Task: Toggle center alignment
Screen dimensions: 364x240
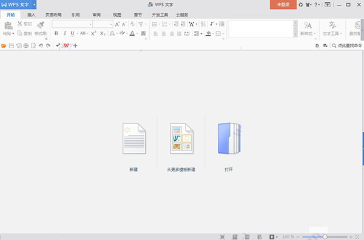Action: 164,34
